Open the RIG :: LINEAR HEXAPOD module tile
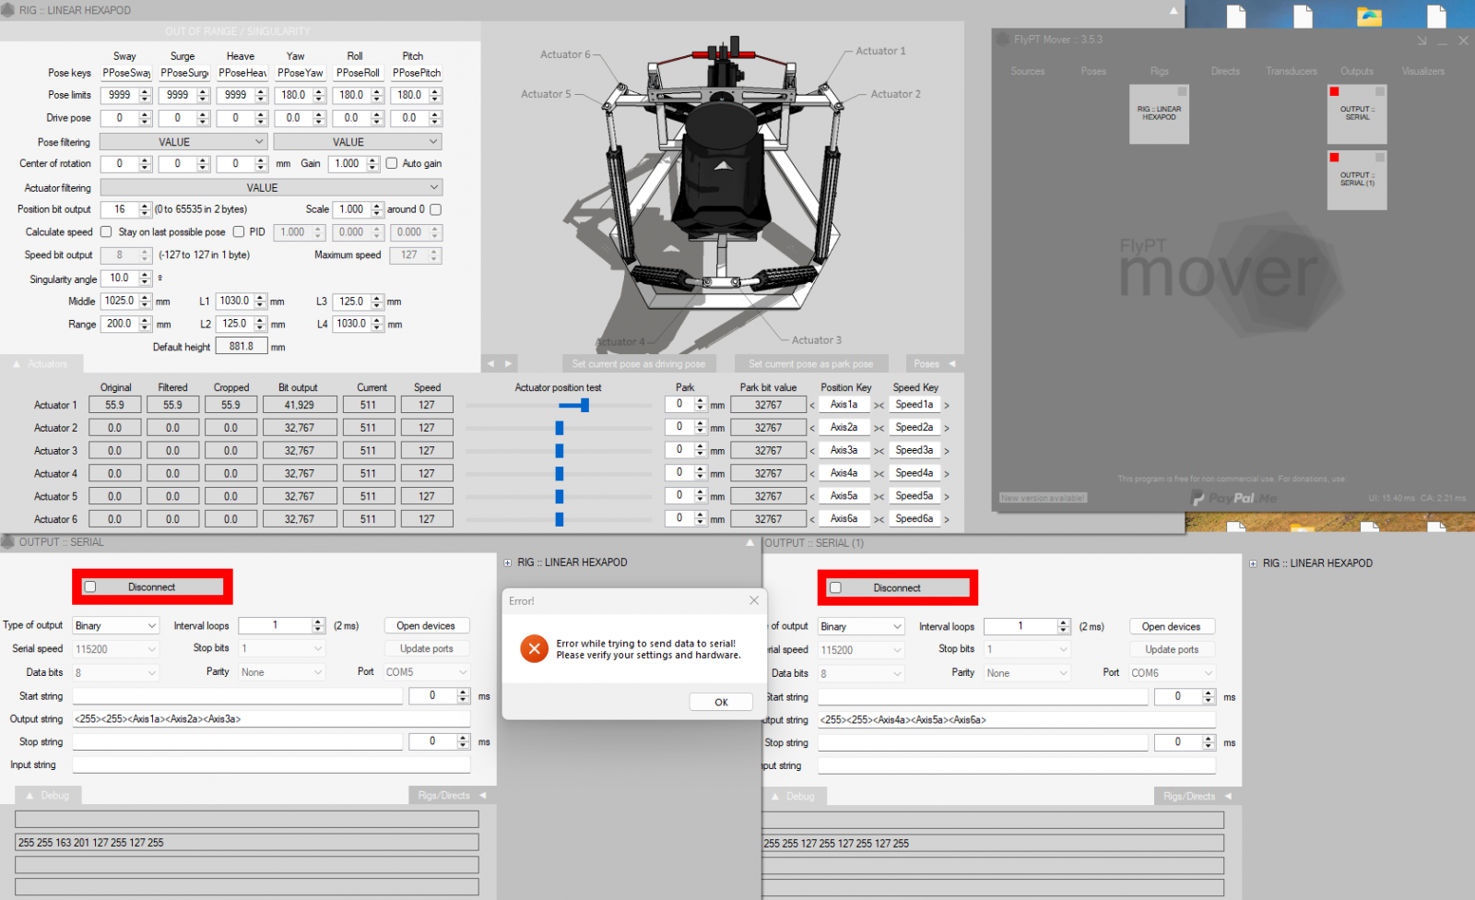 coord(1159,114)
